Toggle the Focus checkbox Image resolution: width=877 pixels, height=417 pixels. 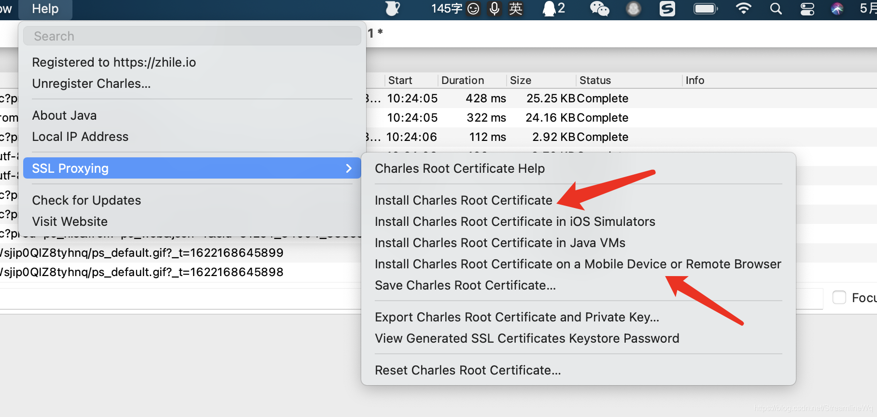[x=839, y=297]
